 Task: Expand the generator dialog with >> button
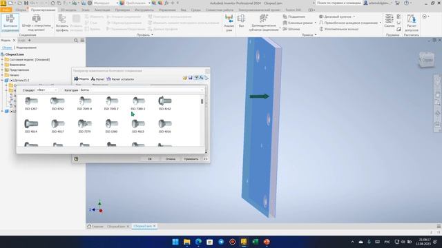coord(206,159)
